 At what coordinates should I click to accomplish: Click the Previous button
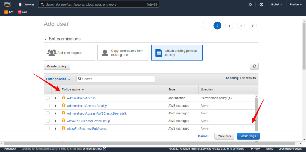pos(224,136)
